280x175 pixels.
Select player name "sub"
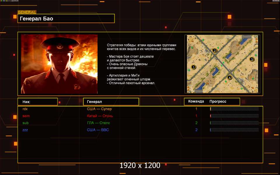click(26, 123)
